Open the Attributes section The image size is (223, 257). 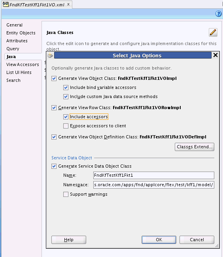17,41
